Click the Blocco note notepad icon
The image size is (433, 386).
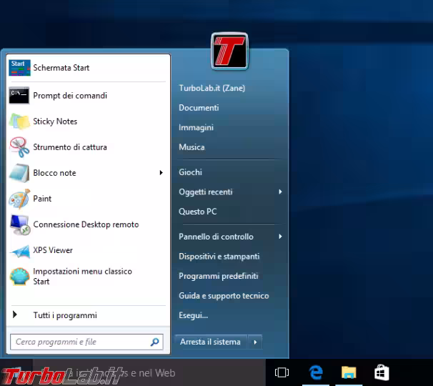(19, 173)
